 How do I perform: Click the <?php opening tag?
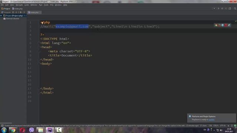[x=45, y=22]
